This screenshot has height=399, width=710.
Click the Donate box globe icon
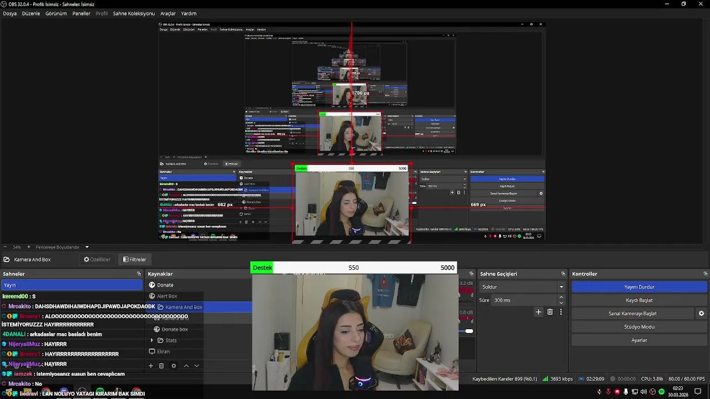click(156, 329)
